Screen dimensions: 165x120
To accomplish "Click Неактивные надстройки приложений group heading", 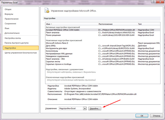I will (64, 41).
